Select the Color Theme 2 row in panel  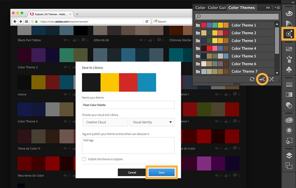coord(235,33)
